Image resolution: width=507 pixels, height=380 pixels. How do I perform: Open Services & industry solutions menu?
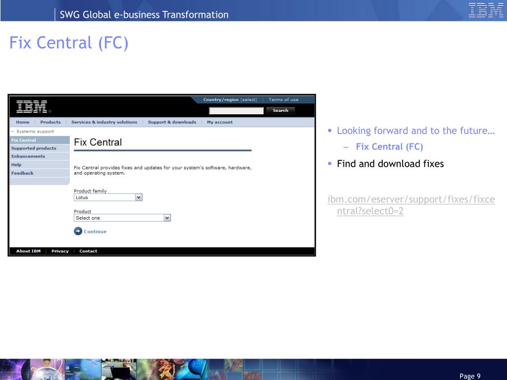coord(104,122)
